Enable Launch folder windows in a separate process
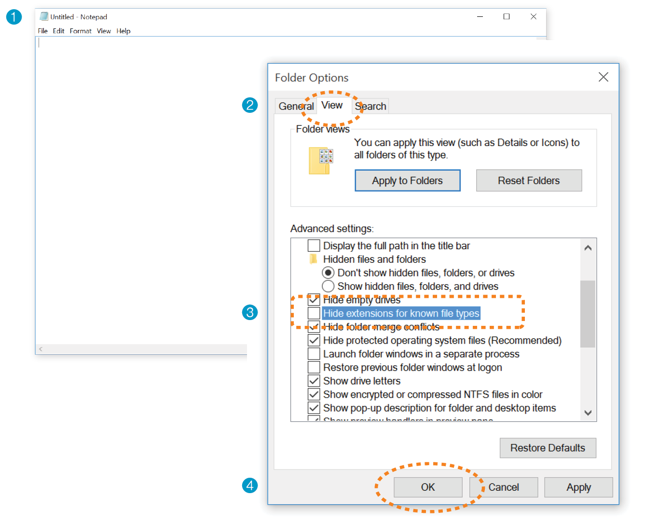This screenshot has width=645, height=523. pyautogui.click(x=314, y=354)
